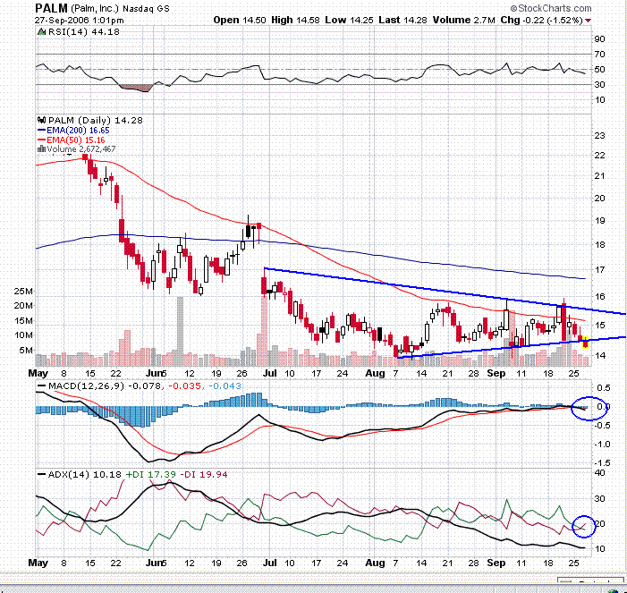Click the blue -0.043 MACD histogram value
Image resolution: width=627 pixels, height=593 pixels.
[x=225, y=385]
